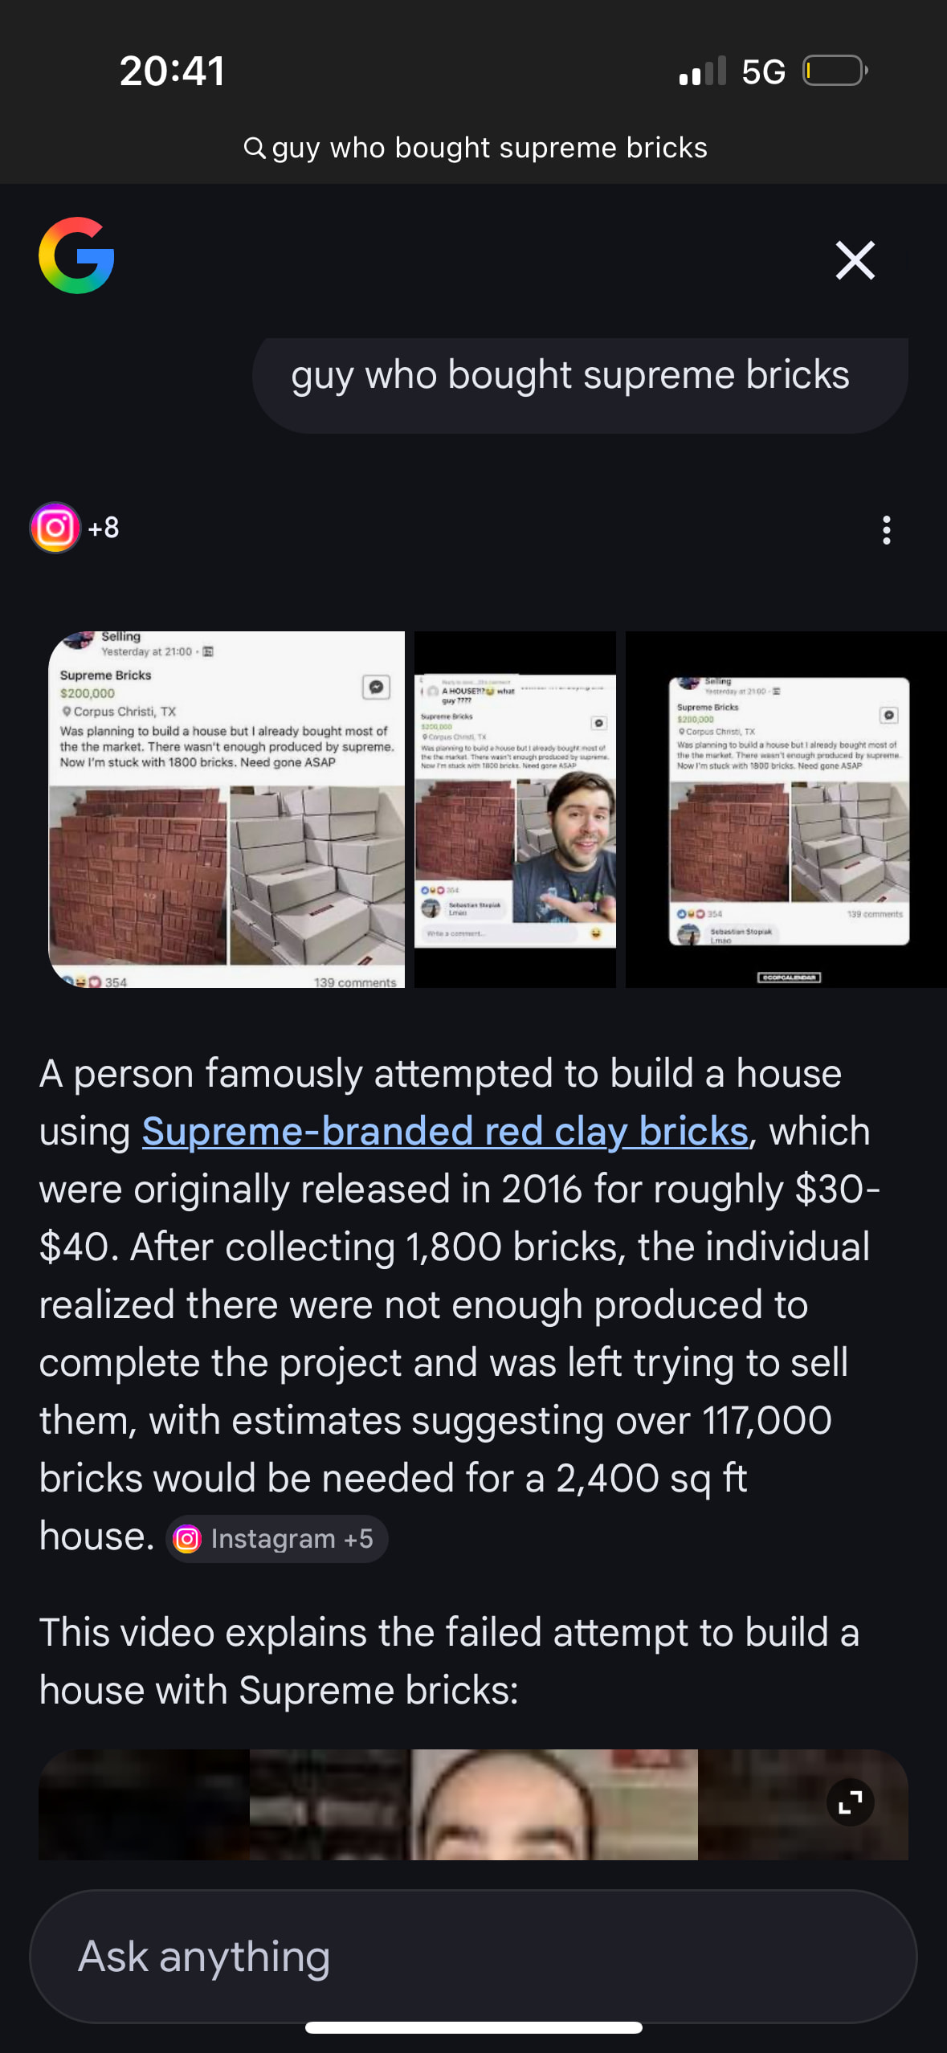Open the second image with man pointing
947x2053 pixels.
(515, 810)
